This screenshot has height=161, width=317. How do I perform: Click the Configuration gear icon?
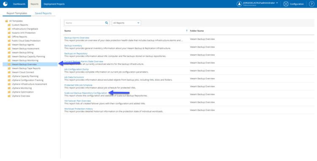pyautogui.click(x=286, y=4)
